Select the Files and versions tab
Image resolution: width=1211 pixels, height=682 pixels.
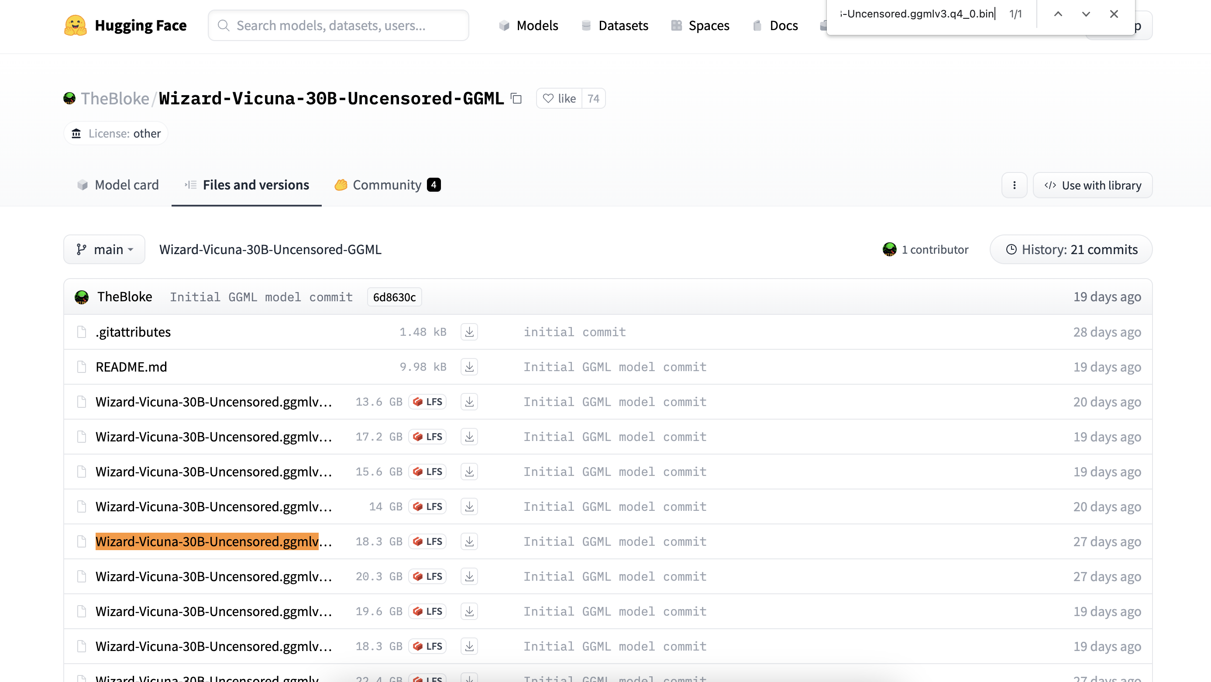[246, 185]
